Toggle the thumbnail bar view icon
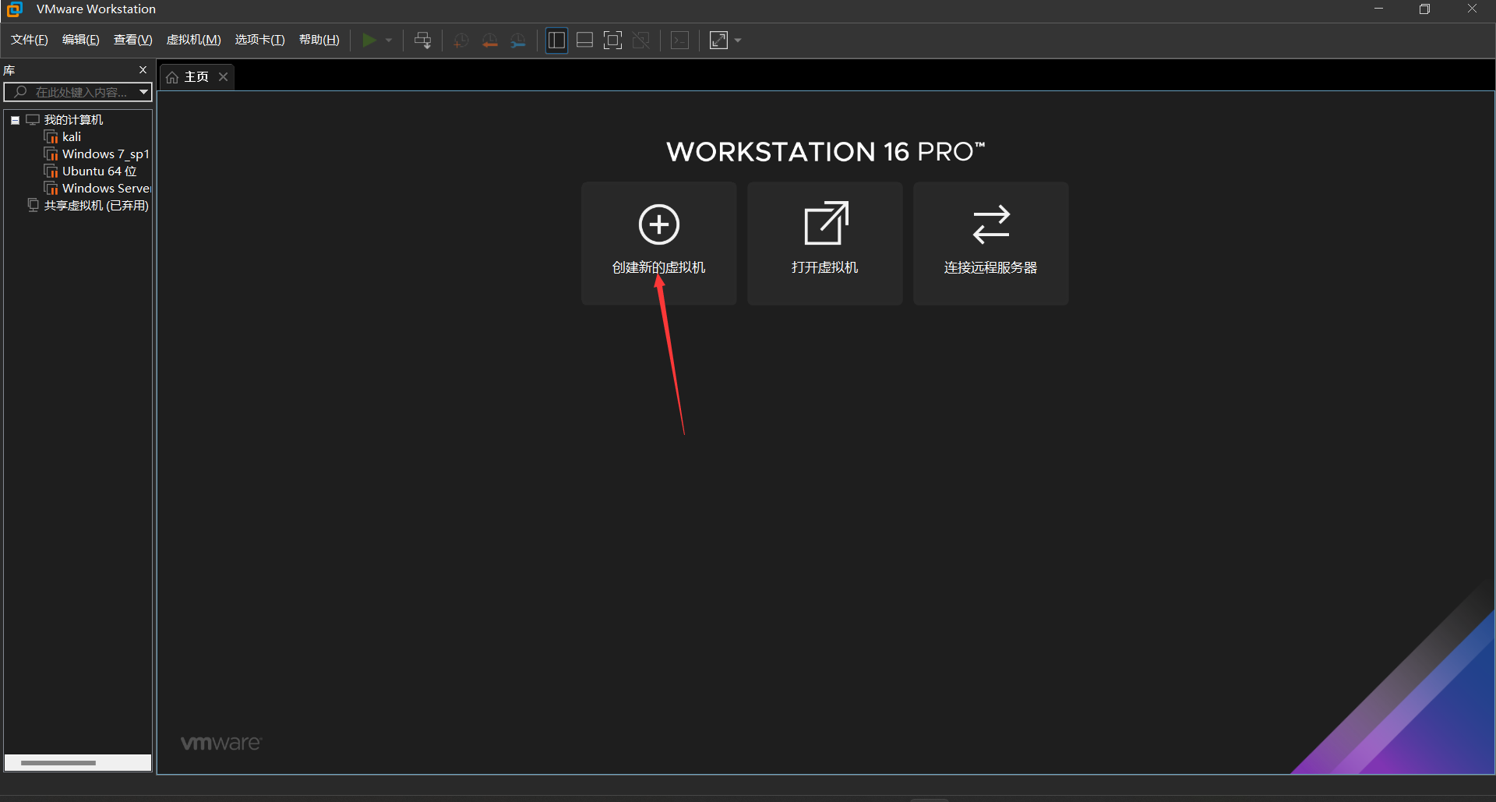The width and height of the screenshot is (1496, 802). click(x=584, y=41)
